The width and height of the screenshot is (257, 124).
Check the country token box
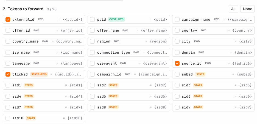[177, 31]
